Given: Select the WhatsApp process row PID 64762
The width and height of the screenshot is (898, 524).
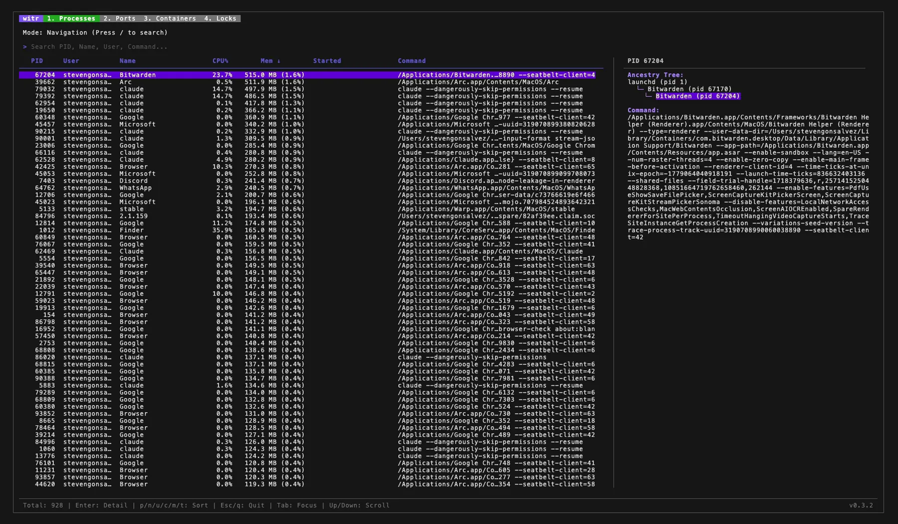Looking at the screenshot, I should pos(311,188).
